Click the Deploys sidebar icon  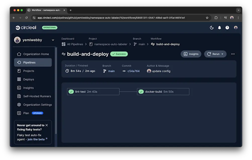pyautogui.click(x=19, y=79)
